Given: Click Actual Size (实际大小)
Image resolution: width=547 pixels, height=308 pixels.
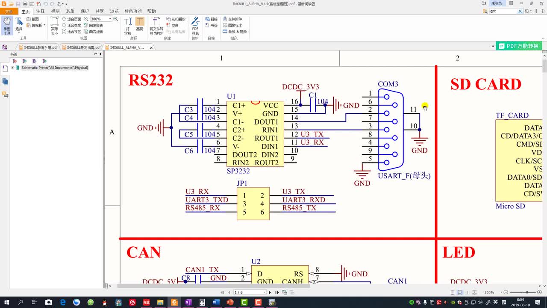Looking at the screenshot, I should 55,26.
